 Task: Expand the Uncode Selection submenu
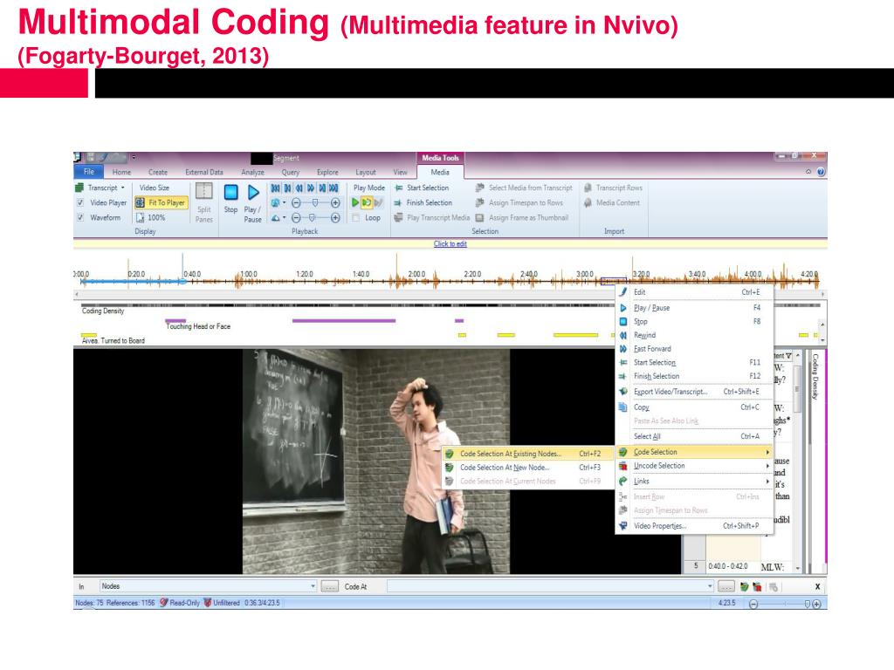[x=694, y=466]
